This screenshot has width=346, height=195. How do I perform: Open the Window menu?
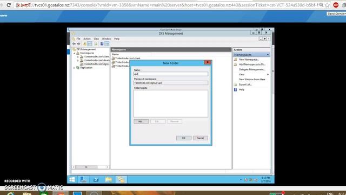click(x=107, y=38)
